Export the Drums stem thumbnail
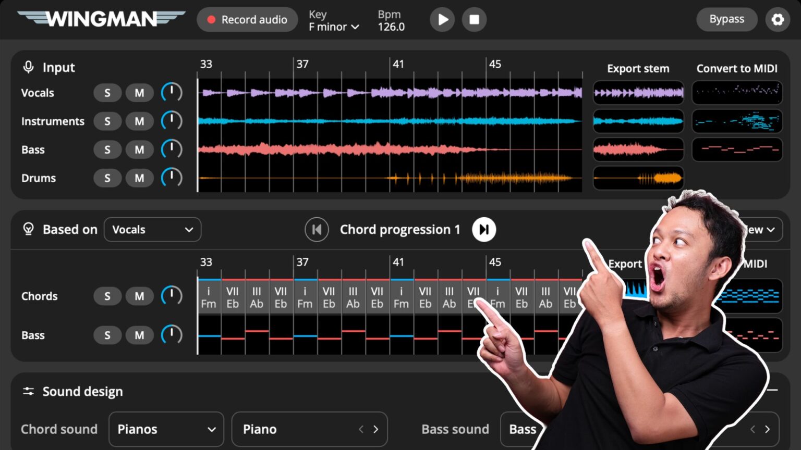Viewport: 801px width, 450px height. (638, 178)
